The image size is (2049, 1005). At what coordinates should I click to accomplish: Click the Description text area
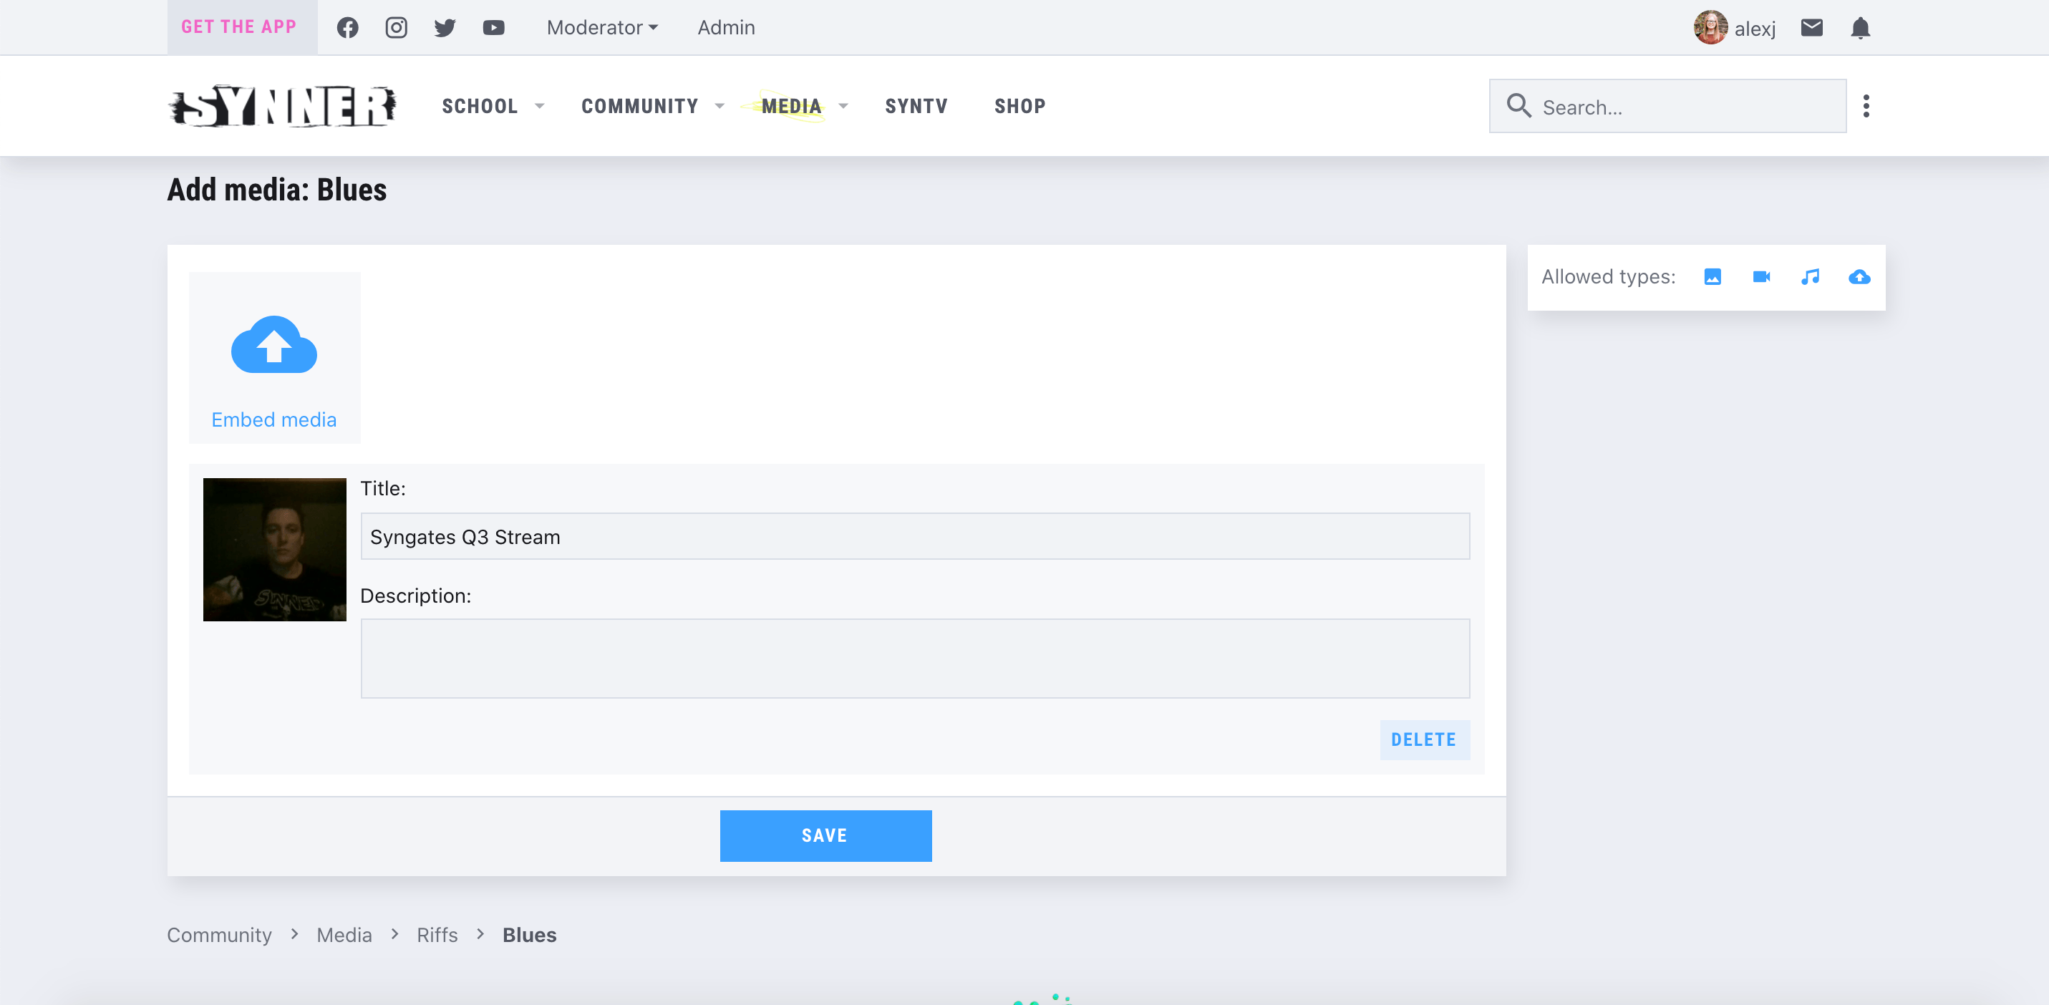click(x=915, y=659)
